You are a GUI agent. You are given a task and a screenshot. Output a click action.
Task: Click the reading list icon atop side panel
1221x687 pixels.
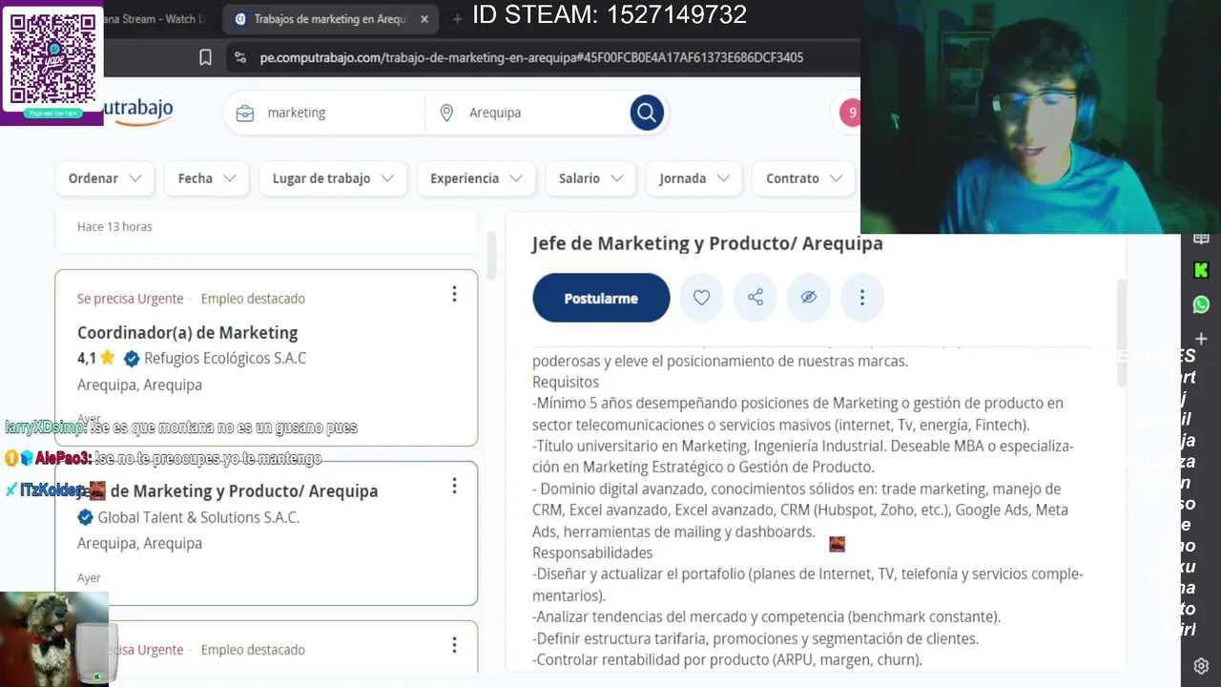(x=1201, y=239)
